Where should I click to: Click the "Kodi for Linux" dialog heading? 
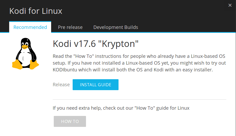36,11
